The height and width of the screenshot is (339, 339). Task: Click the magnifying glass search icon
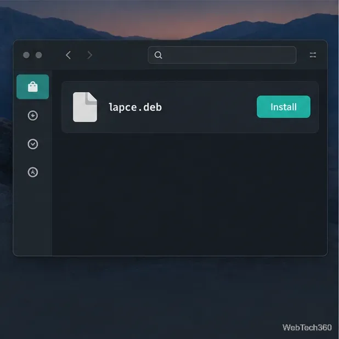pyautogui.click(x=159, y=55)
